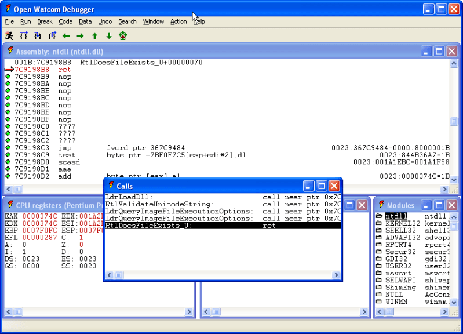Click the SHLWAPI folder icon in Modules
This screenshot has width=463, height=334.
pyautogui.click(x=379, y=280)
